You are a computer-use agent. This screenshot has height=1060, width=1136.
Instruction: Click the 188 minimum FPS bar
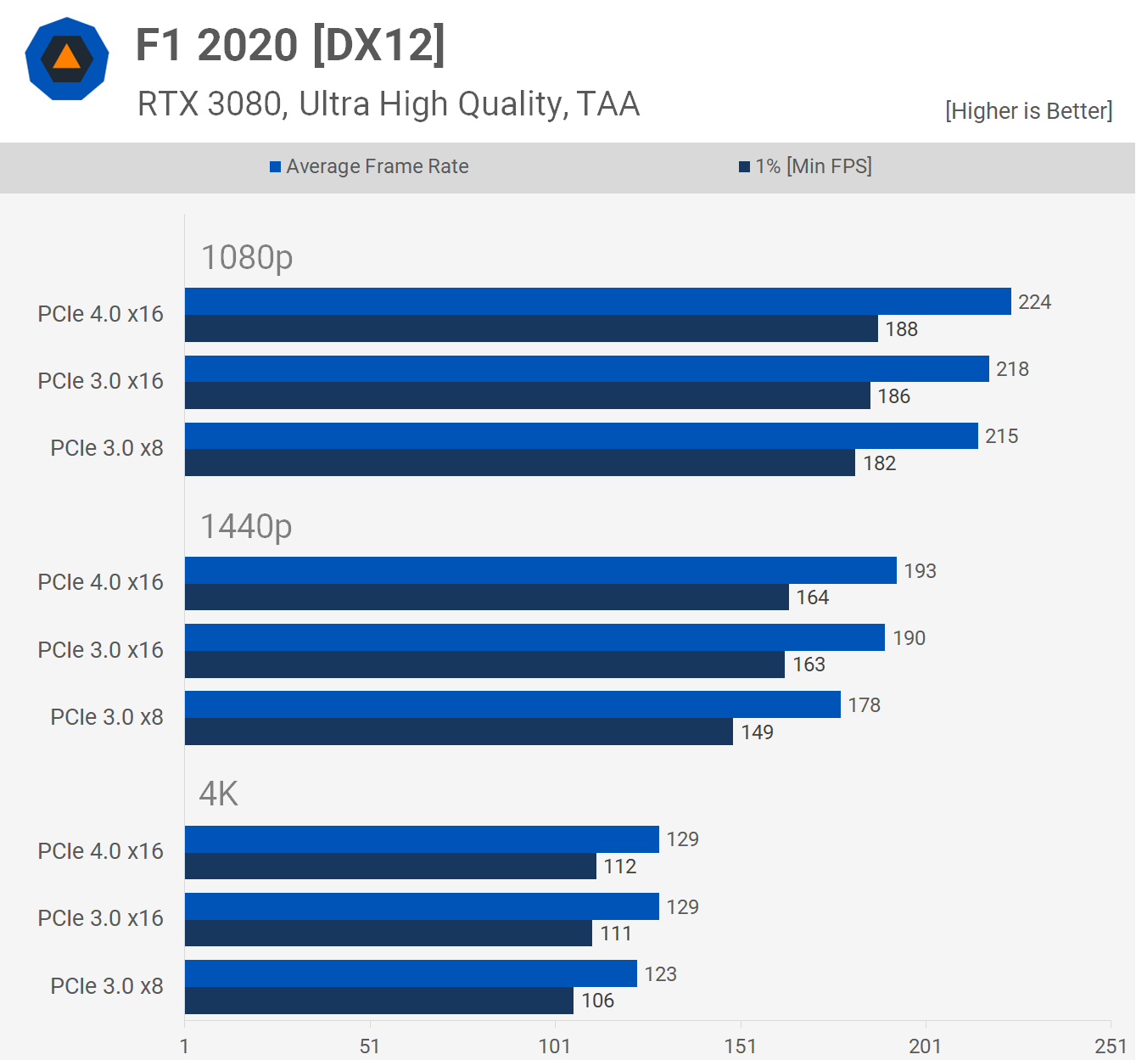coord(531,329)
